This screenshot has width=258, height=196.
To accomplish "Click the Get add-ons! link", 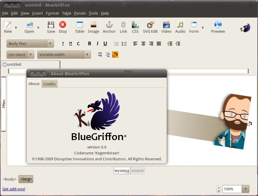I will tap(14, 189).
